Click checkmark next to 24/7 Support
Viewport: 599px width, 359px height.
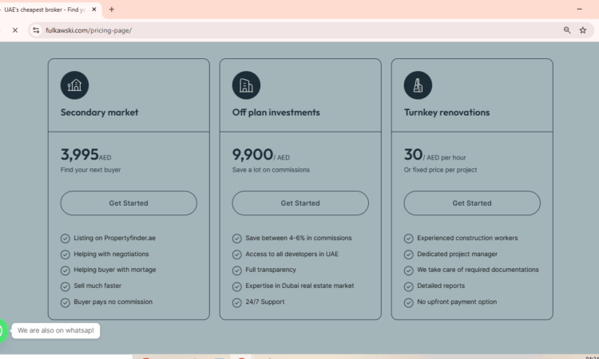coord(236,302)
